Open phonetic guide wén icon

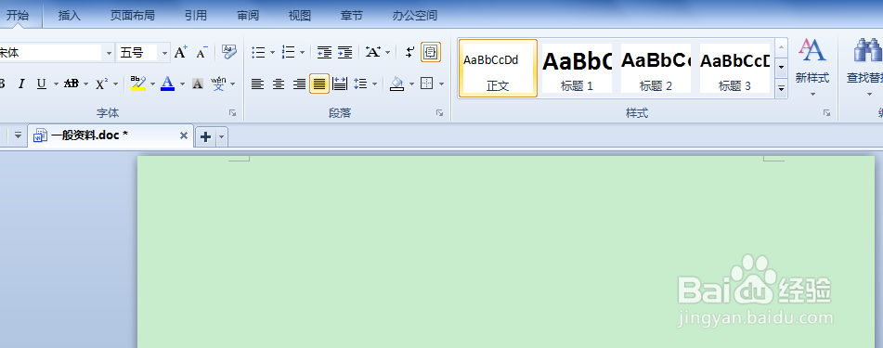[218, 84]
